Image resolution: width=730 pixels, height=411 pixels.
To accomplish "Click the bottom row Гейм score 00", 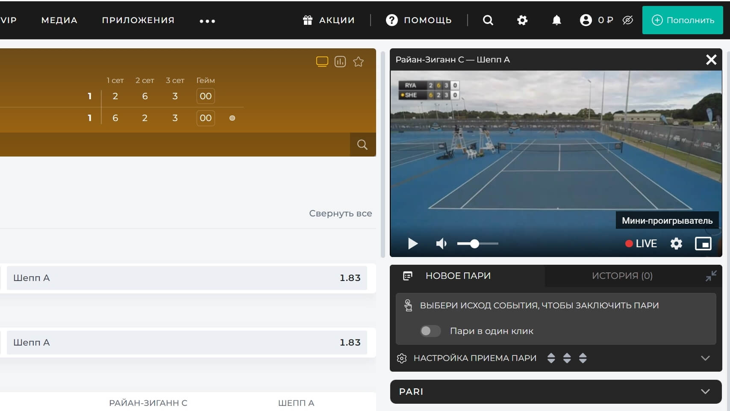I will coord(206,118).
